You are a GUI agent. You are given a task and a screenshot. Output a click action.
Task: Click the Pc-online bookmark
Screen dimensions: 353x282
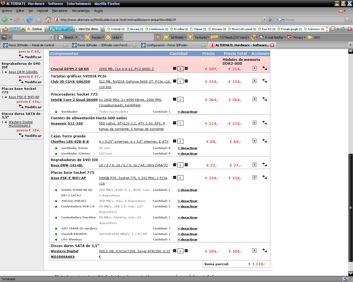pyautogui.click(x=179, y=29)
